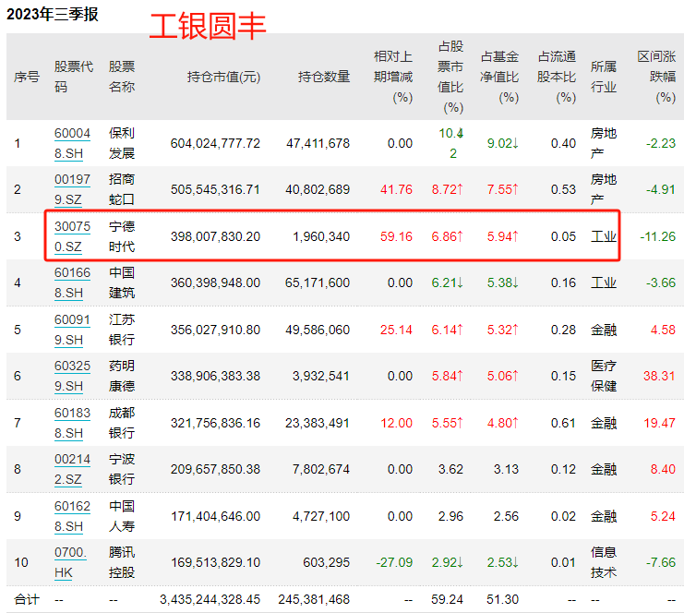This screenshot has height=613, width=684.
Task: Select the stock name 成都银行
Action: coord(122,423)
